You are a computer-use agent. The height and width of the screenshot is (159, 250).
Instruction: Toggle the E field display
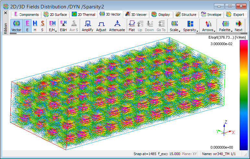[x=28, y=26]
